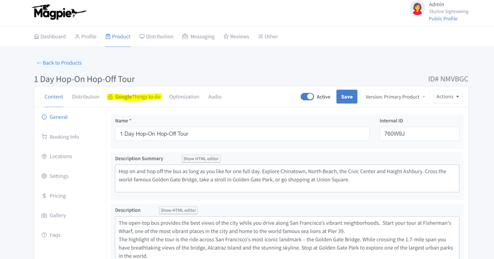Click the Magpie logo

tap(59, 12)
